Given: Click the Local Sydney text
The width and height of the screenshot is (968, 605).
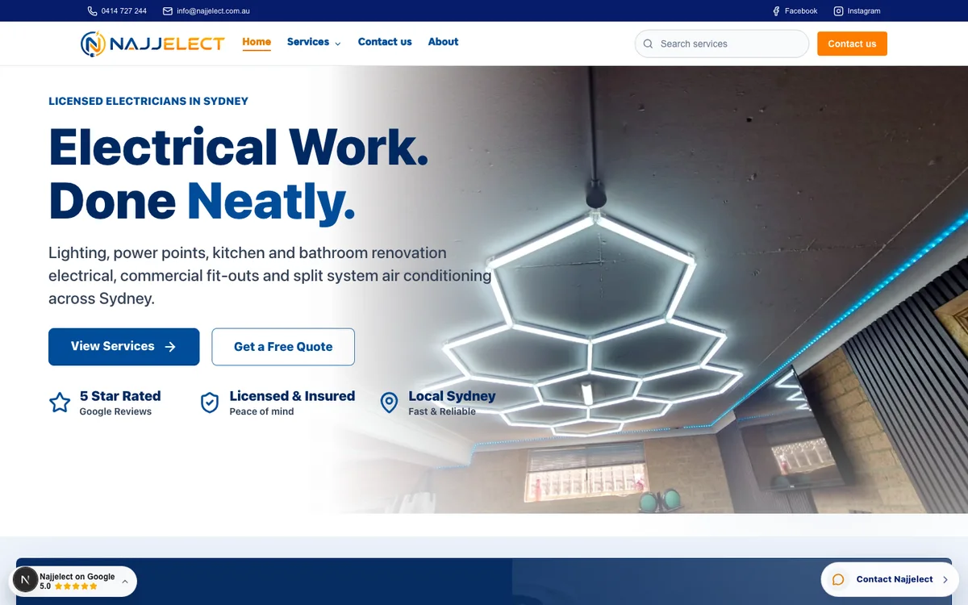Looking at the screenshot, I should pyautogui.click(x=452, y=396).
